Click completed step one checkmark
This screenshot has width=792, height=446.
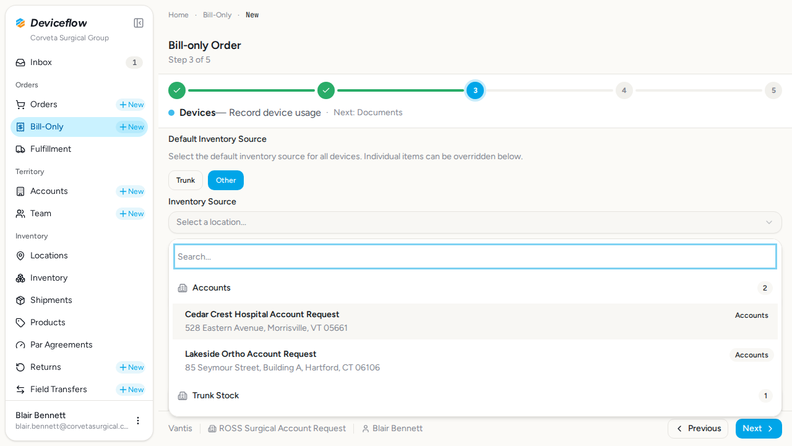pos(177,90)
